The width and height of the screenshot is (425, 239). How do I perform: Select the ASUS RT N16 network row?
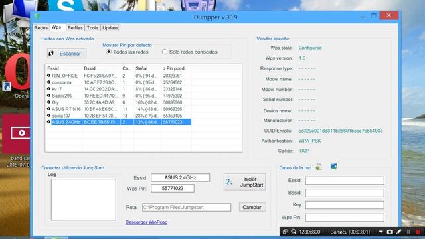click(119, 109)
